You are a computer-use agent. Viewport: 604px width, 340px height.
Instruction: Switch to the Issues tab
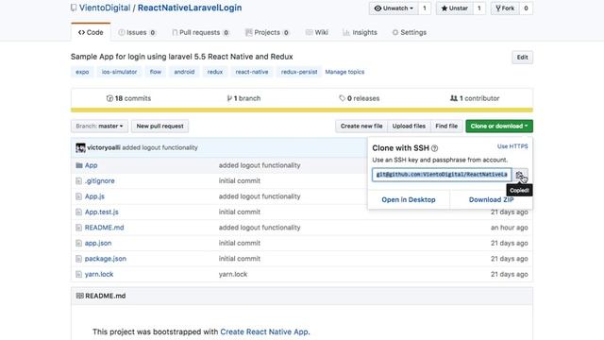point(137,32)
